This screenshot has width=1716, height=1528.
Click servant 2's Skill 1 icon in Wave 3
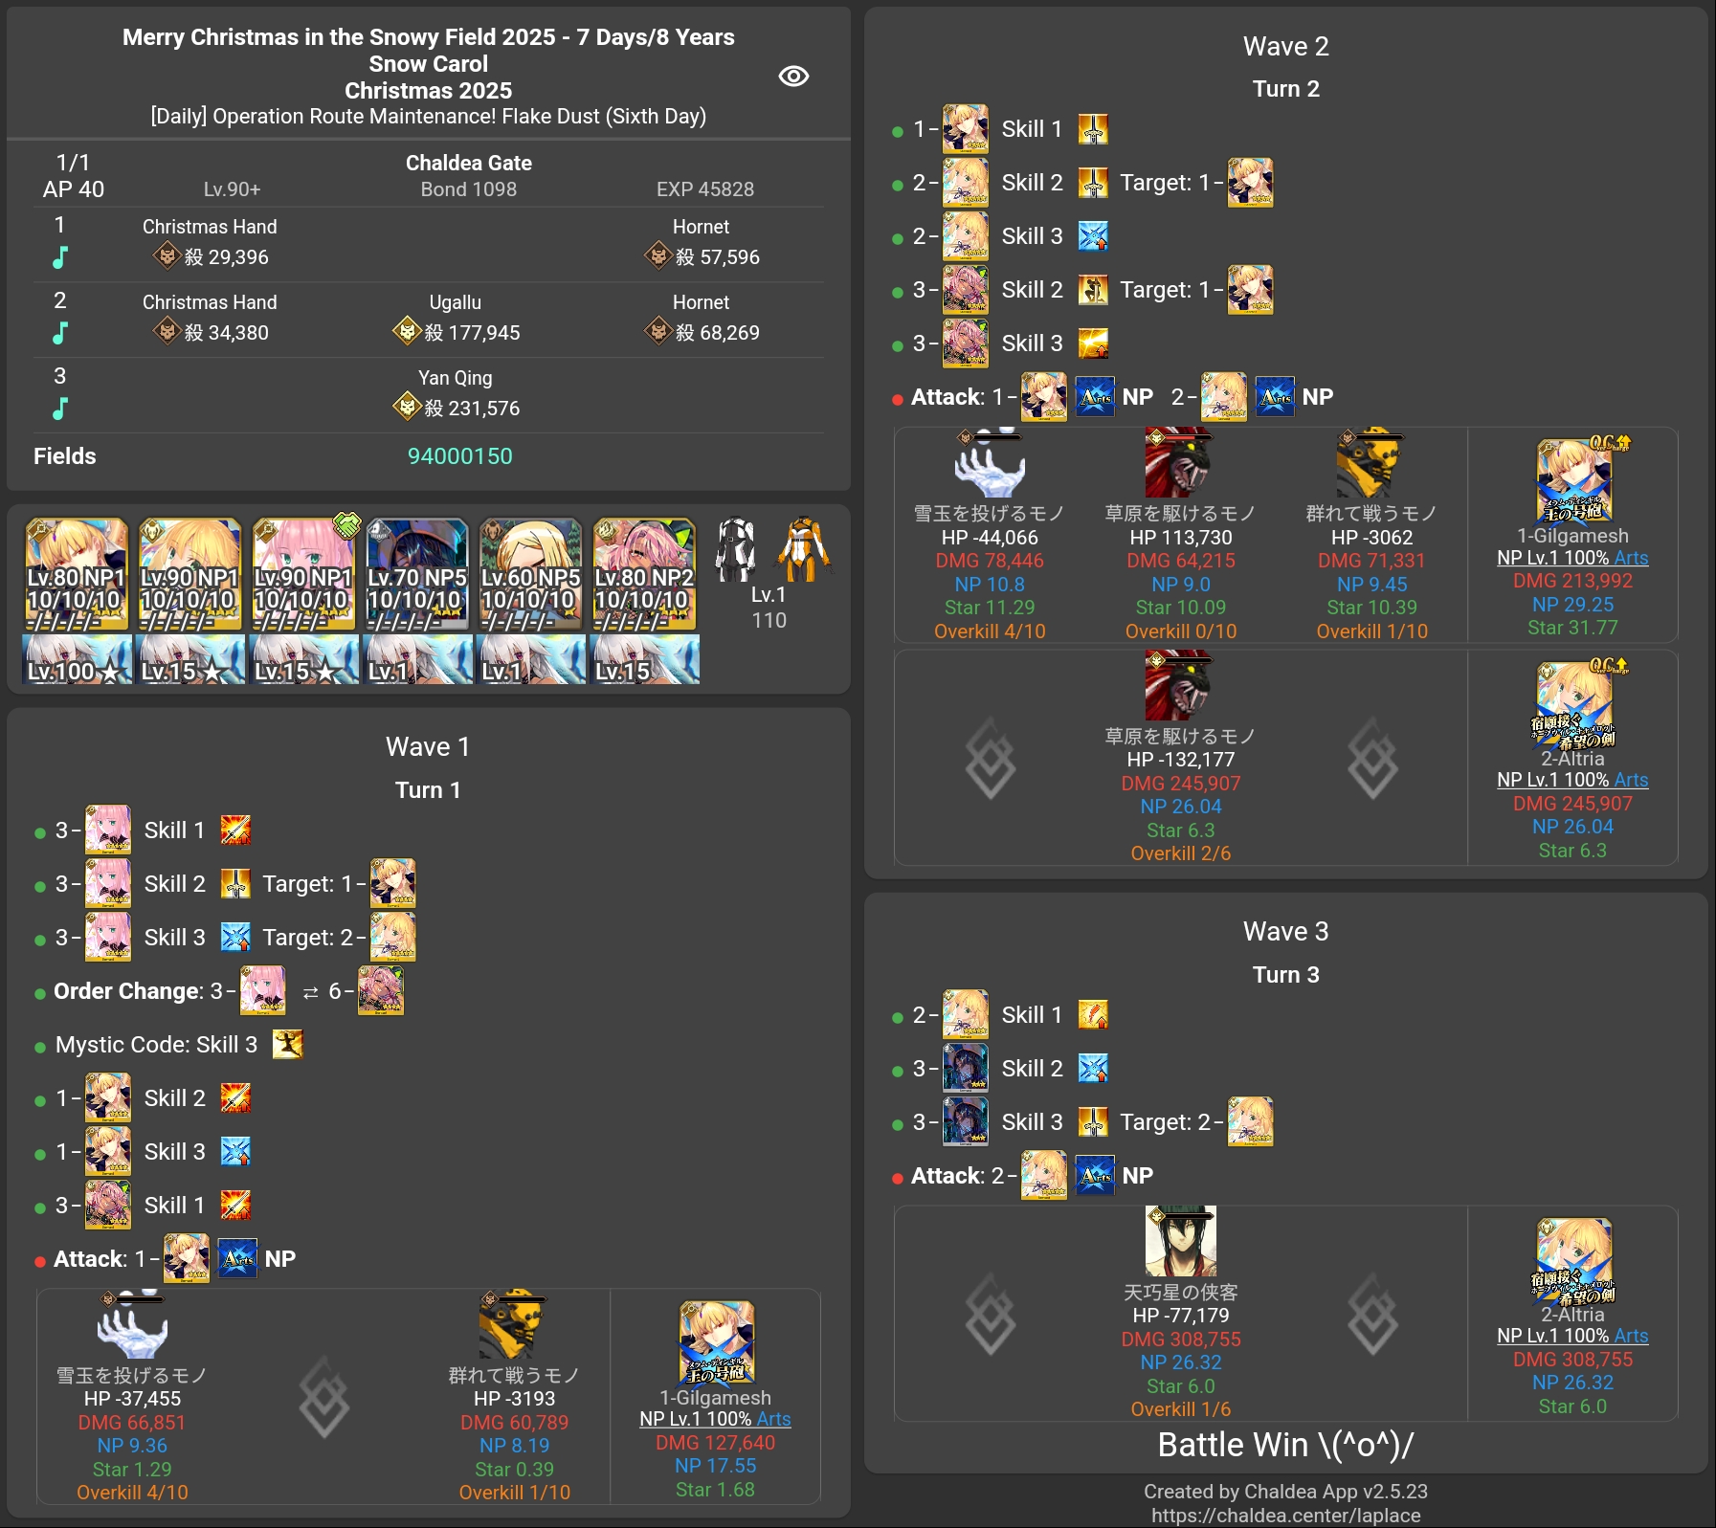point(1093,1014)
